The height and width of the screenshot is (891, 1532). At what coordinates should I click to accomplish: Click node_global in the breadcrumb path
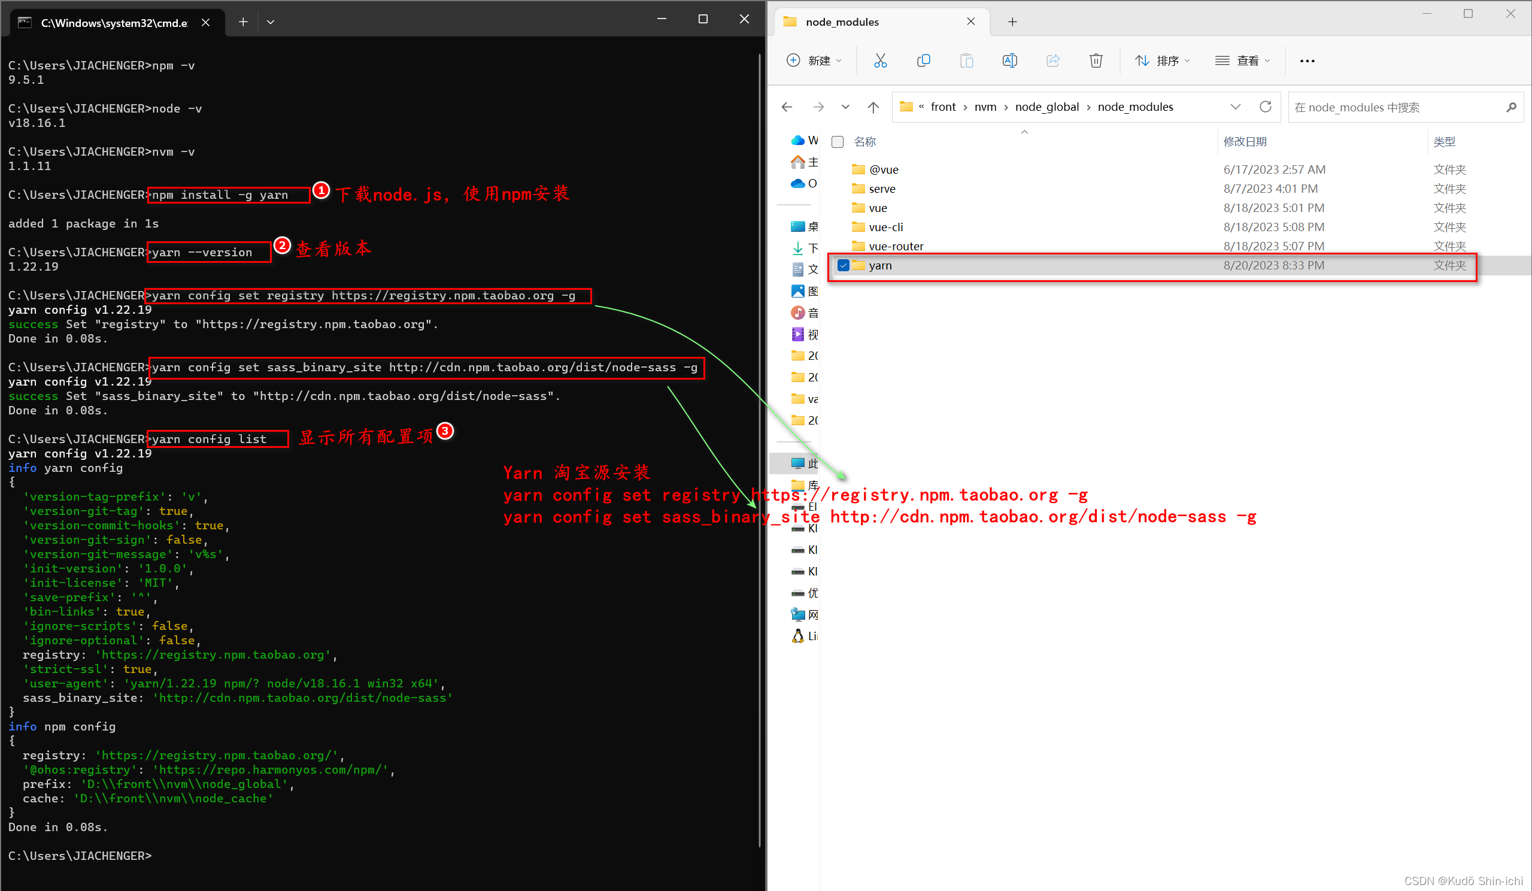click(1047, 107)
